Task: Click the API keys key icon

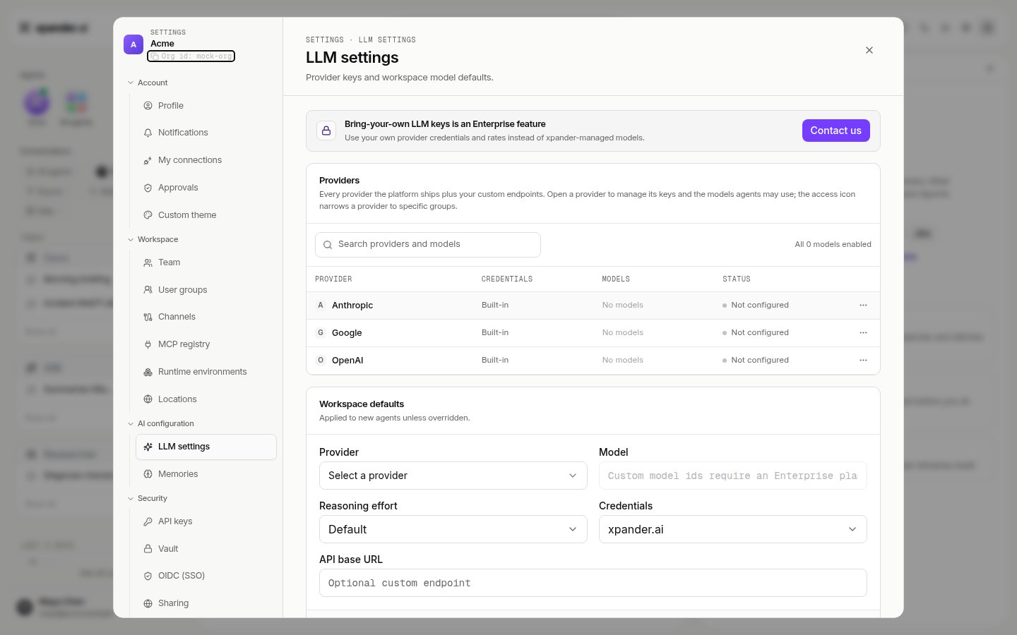Action: [x=148, y=521]
